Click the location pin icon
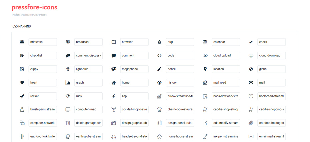Screen dimensions: 310x142 [205, 69]
